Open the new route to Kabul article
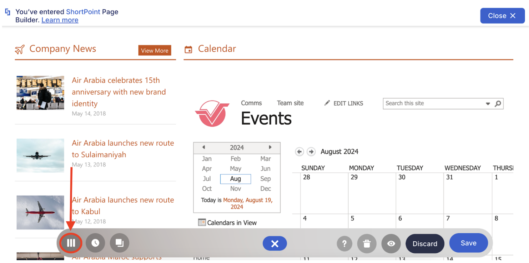 point(123,206)
